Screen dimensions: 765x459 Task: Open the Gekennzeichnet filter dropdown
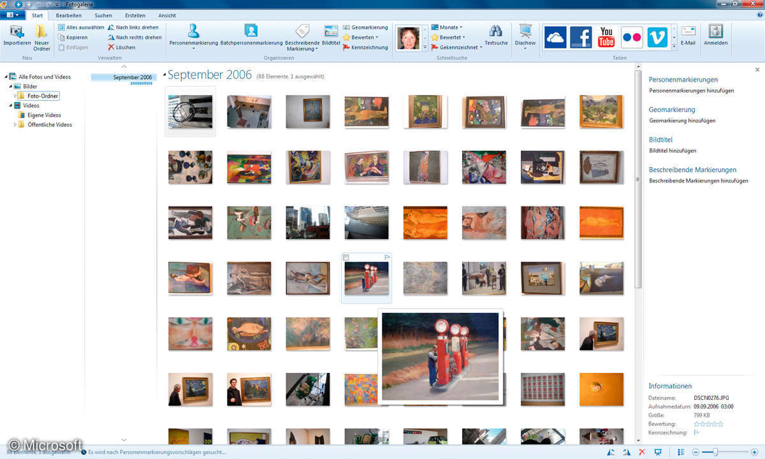(456, 47)
